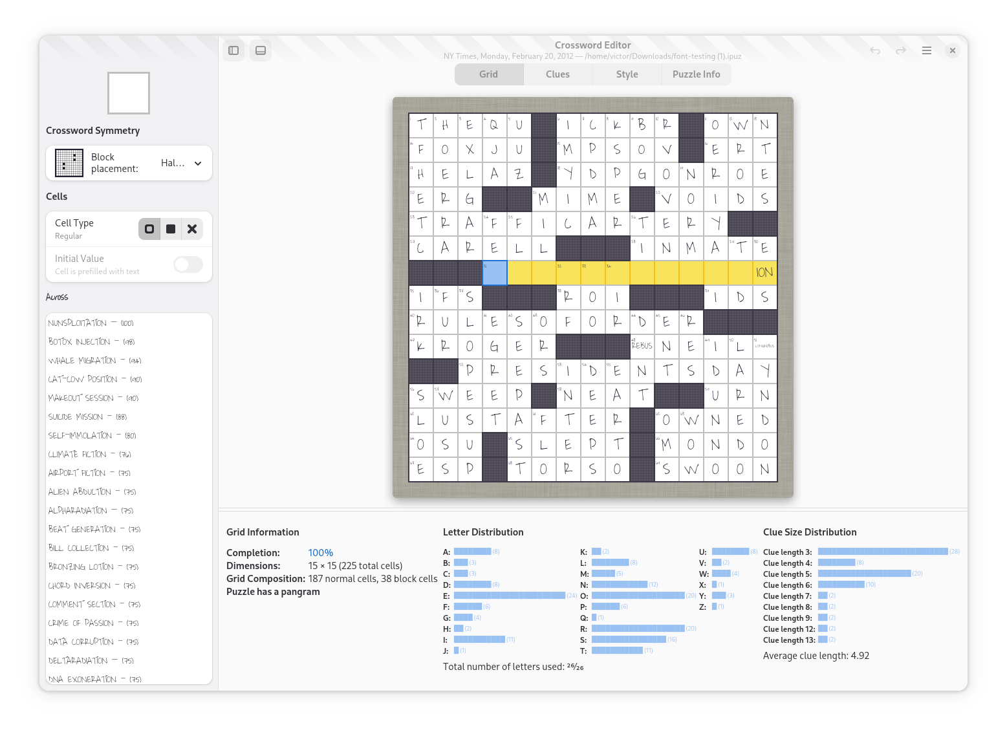Select word BRONZING LOTION in the list
The height and width of the screenshot is (734, 1007).
coord(129,567)
